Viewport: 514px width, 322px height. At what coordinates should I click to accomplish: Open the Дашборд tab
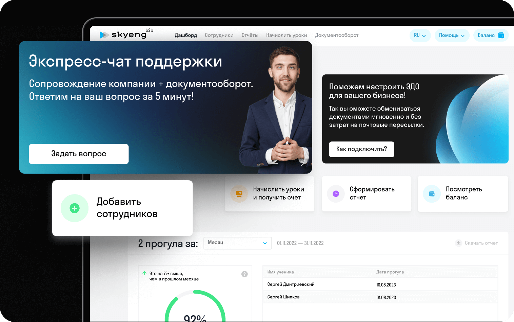(186, 35)
